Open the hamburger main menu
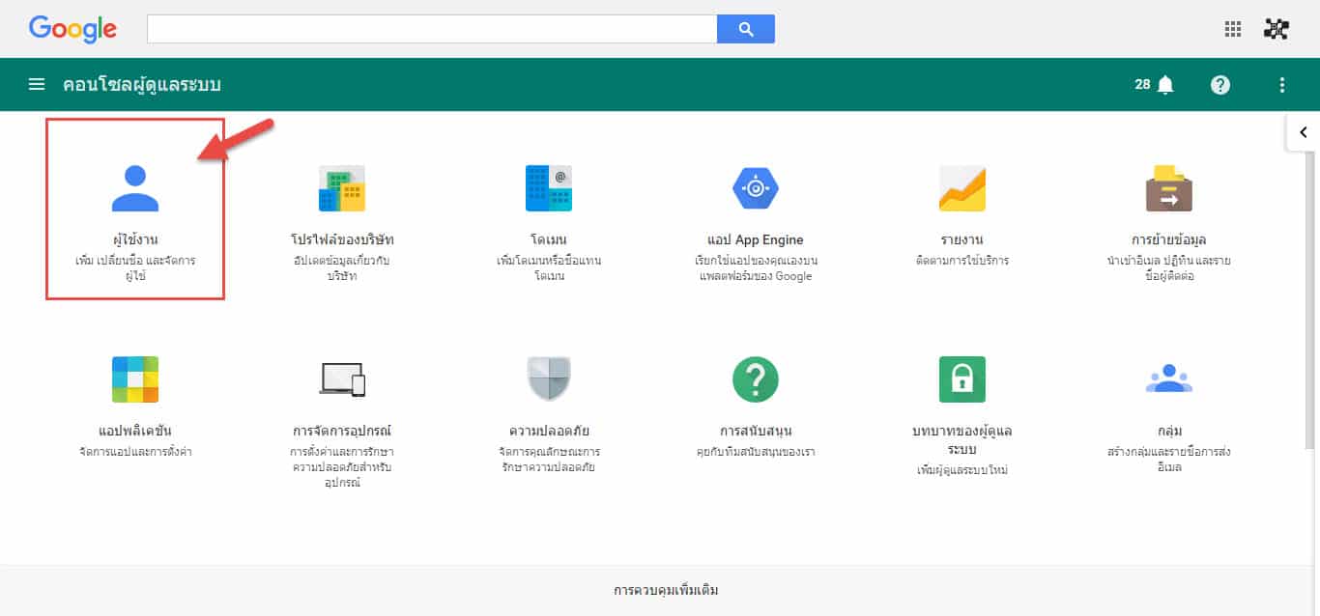This screenshot has width=1320, height=616. point(37,85)
